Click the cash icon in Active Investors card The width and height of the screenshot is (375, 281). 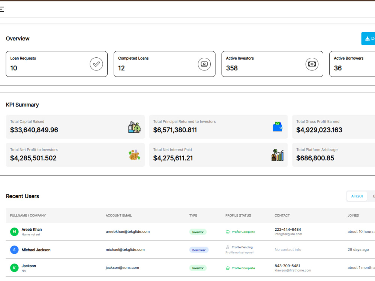pyautogui.click(x=312, y=64)
